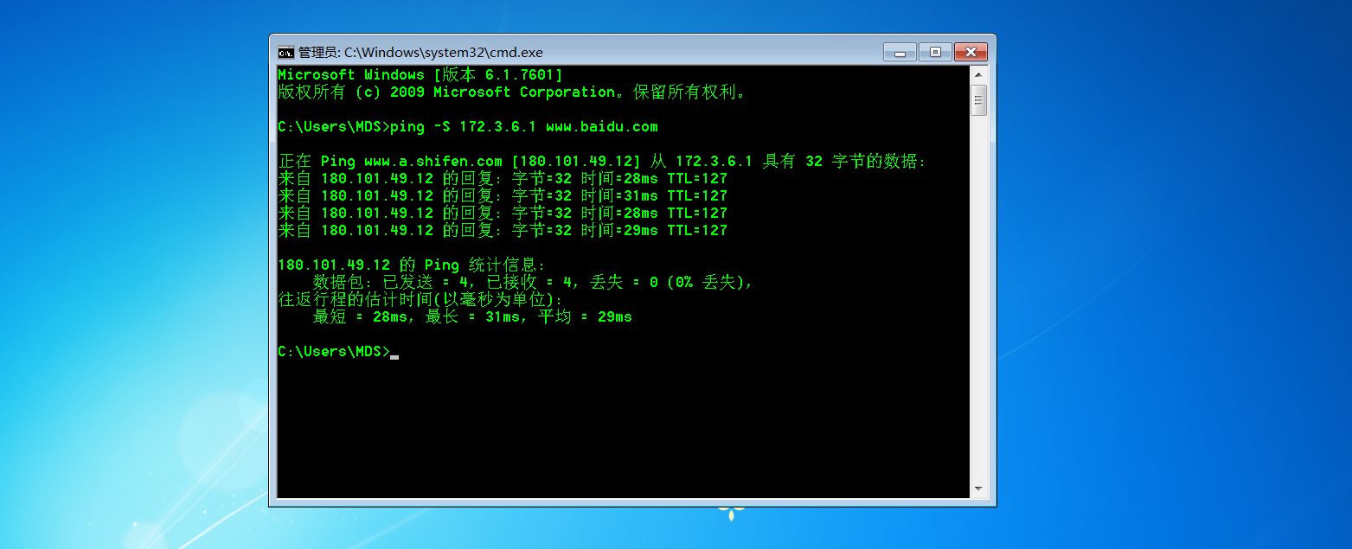Maximize the cmd.exe window
This screenshot has width=1352, height=549.
[935, 52]
